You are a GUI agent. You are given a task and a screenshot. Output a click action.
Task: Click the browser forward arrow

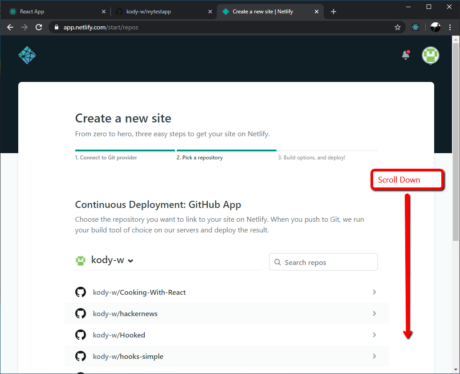[24, 27]
